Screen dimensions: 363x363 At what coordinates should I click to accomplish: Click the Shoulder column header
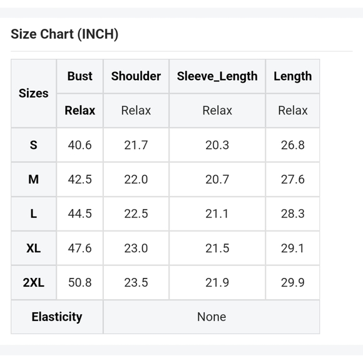coord(136,76)
